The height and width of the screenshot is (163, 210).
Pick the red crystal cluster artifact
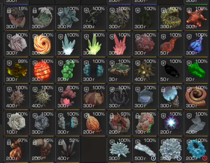[119, 44]
